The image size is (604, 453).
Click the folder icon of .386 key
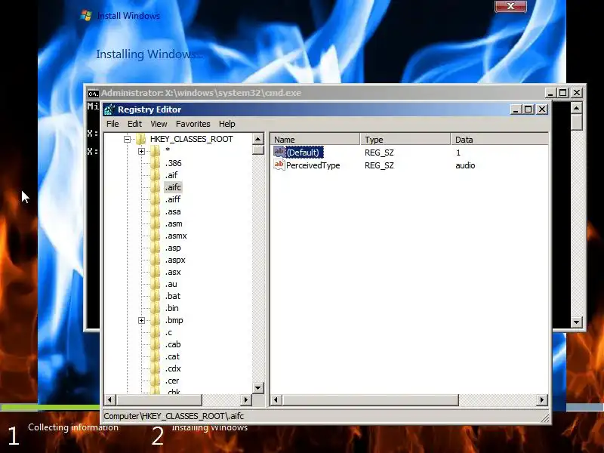(x=155, y=163)
